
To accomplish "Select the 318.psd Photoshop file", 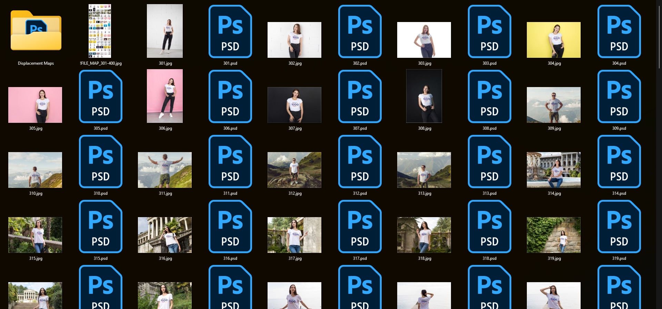I will click(x=489, y=226).
